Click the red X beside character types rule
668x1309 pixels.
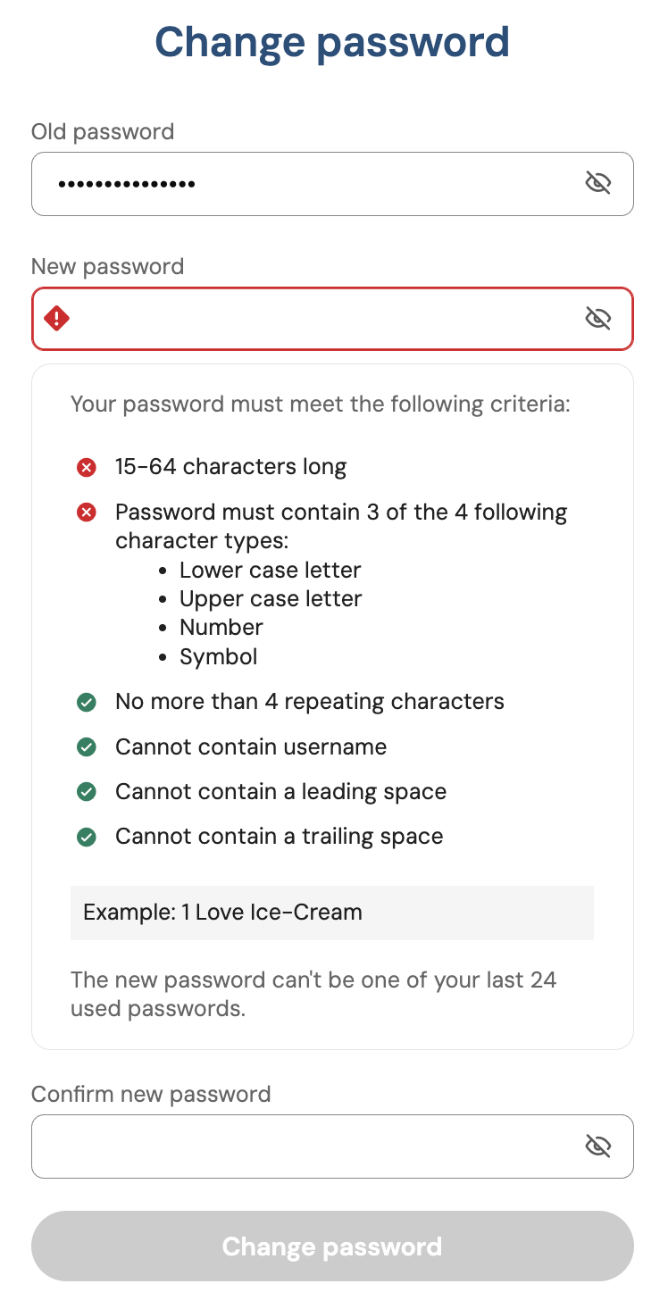click(87, 513)
